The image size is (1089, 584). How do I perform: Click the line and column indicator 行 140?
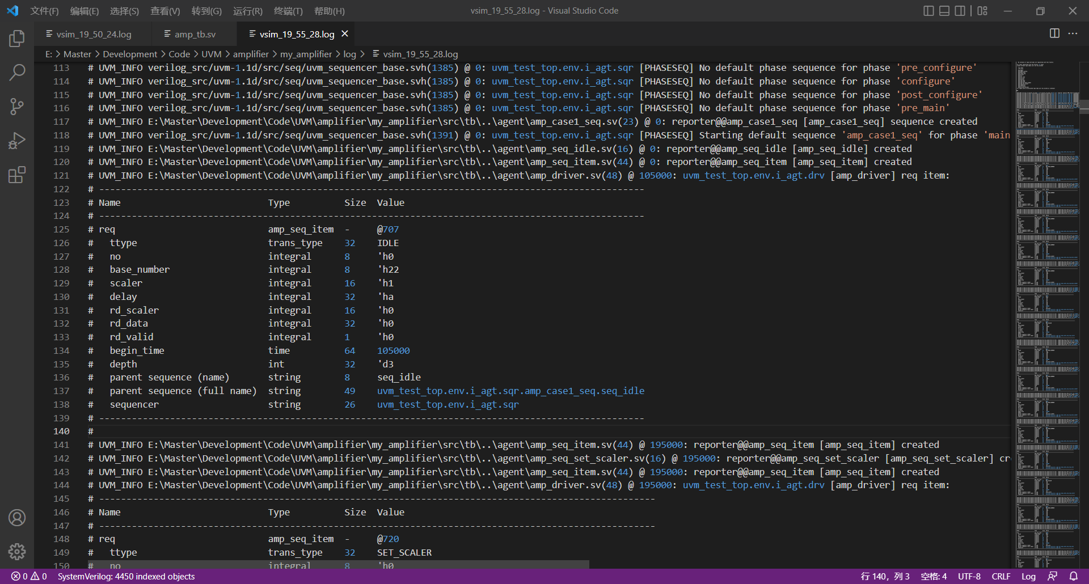tap(885, 576)
